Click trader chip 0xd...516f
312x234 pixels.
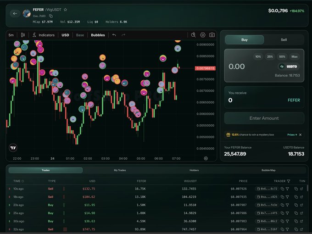pyautogui.click(x=267, y=229)
